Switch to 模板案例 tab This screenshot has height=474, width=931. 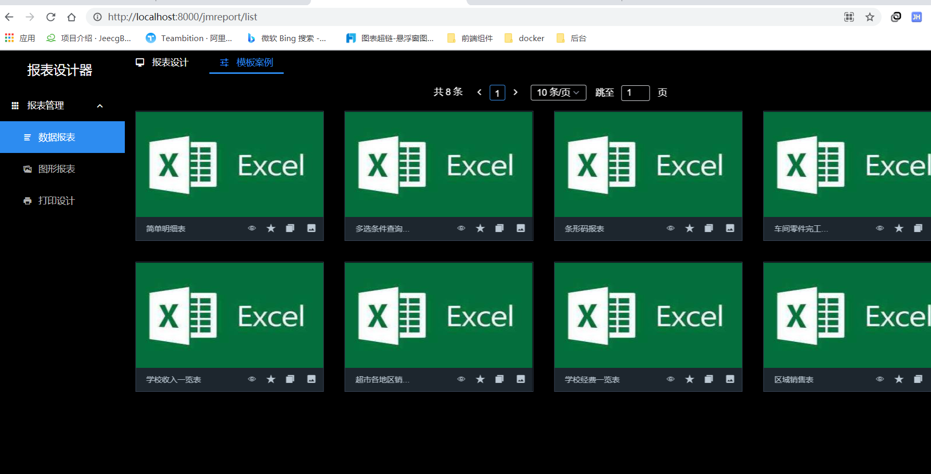247,62
